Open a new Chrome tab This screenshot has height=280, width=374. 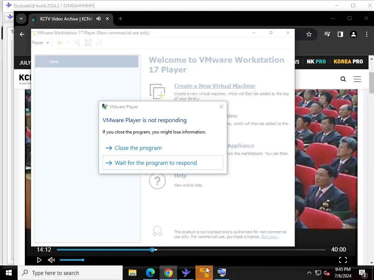pos(121,19)
